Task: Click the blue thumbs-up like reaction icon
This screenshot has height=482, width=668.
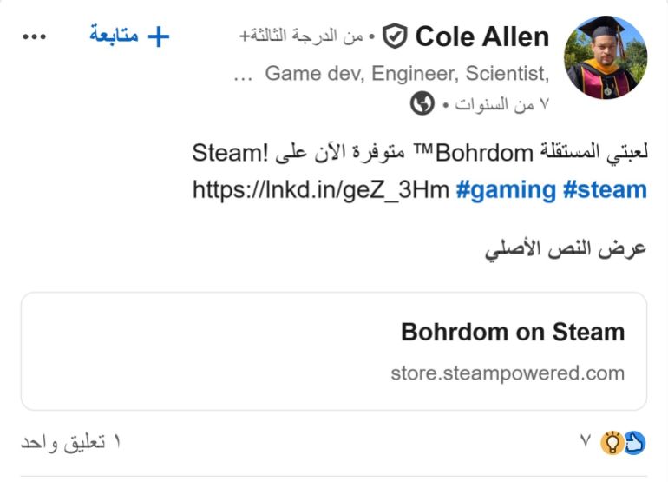Action: coord(634,443)
